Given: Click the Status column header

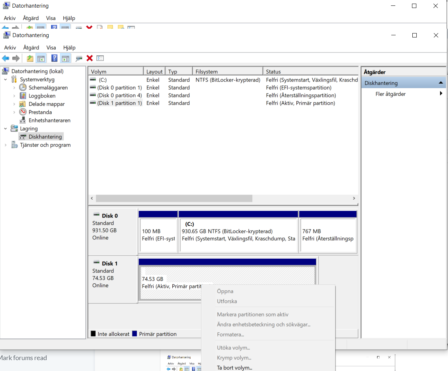Looking at the screenshot, I should [x=311, y=71].
